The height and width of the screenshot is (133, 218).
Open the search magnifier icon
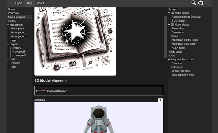pos(194,3)
